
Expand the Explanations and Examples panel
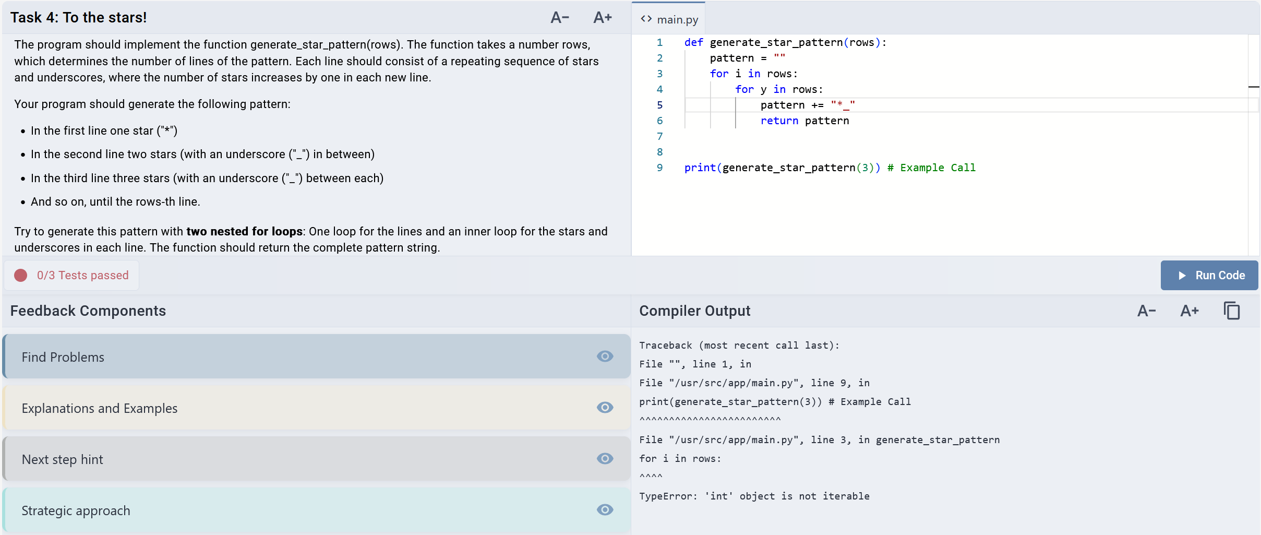coord(261,408)
